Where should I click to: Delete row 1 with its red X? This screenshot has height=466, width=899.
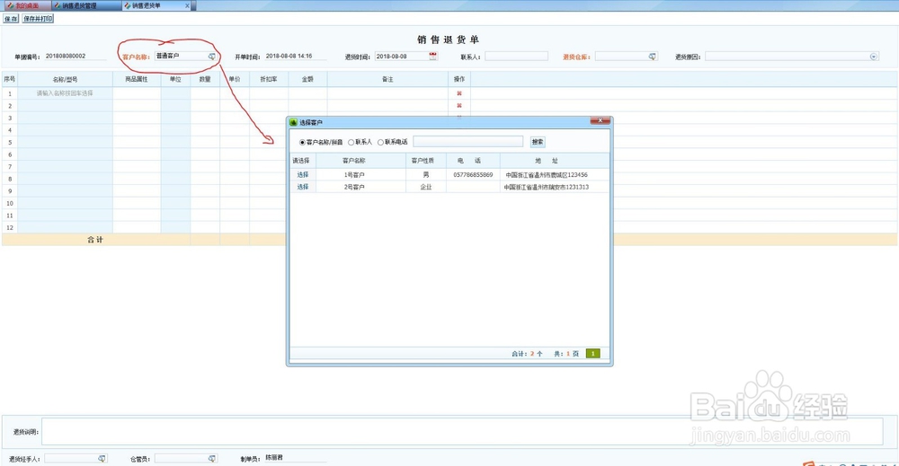458,93
